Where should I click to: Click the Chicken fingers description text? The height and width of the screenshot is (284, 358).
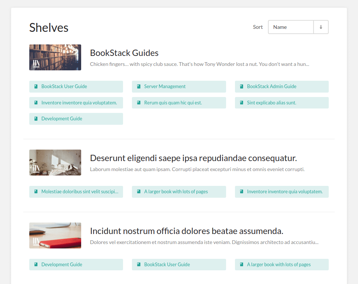(x=199, y=64)
